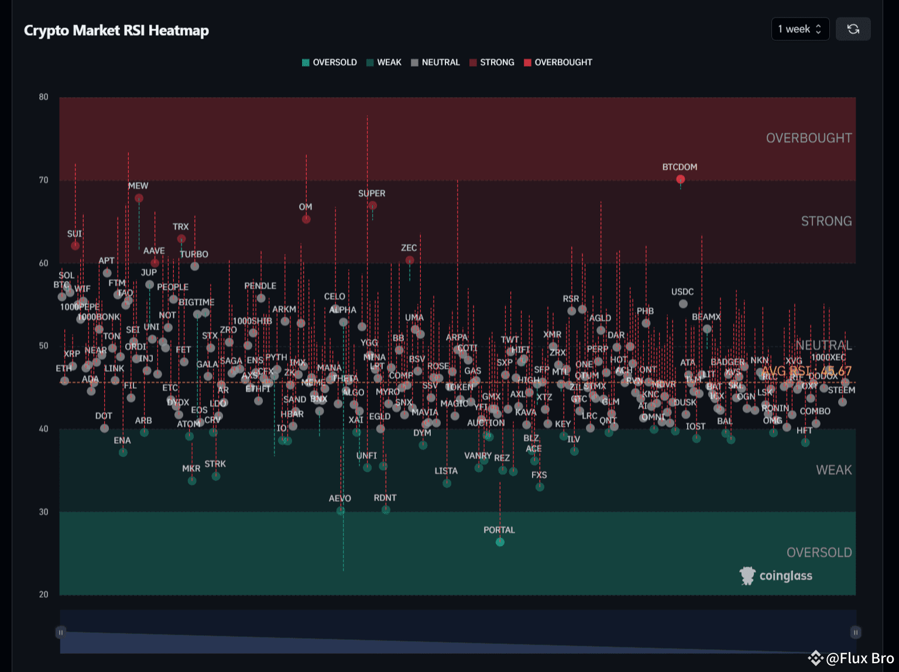Click the OVERSOLD legend color square
The height and width of the screenshot is (672, 899).
pos(305,62)
